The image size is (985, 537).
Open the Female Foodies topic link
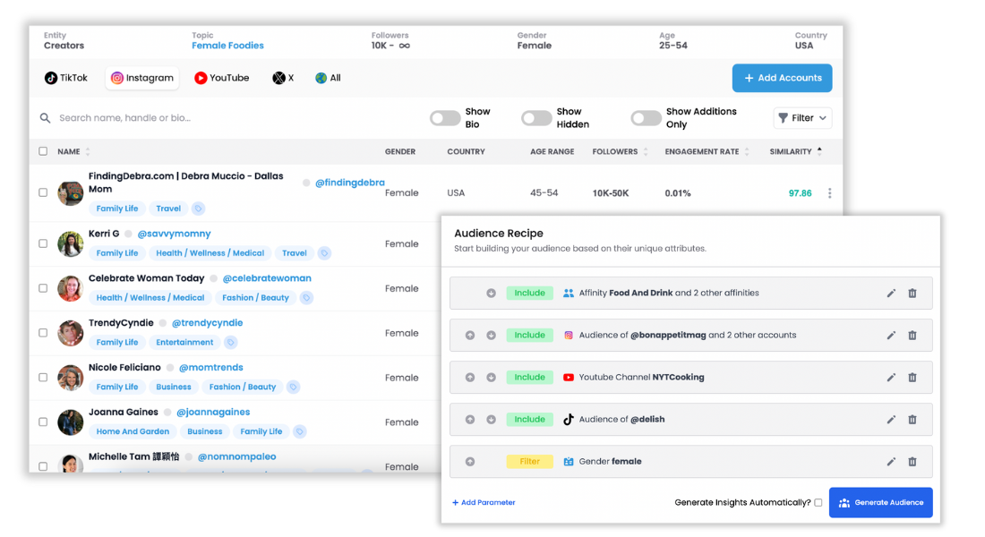pyautogui.click(x=227, y=46)
